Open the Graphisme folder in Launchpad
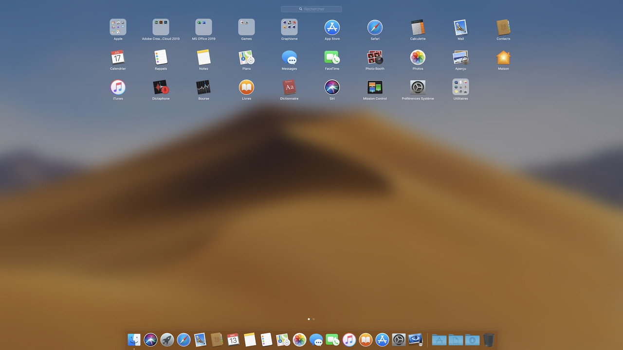 [289, 27]
